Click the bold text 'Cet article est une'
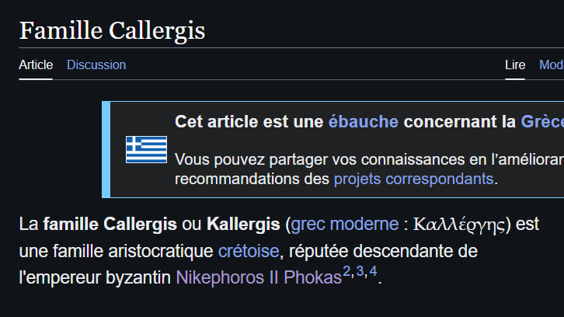 point(249,122)
